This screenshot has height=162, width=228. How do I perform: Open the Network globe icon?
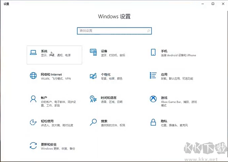pyautogui.click(x=33, y=76)
